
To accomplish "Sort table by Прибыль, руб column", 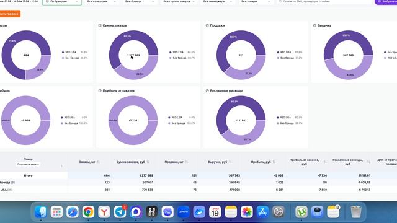I will click(274, 162).
